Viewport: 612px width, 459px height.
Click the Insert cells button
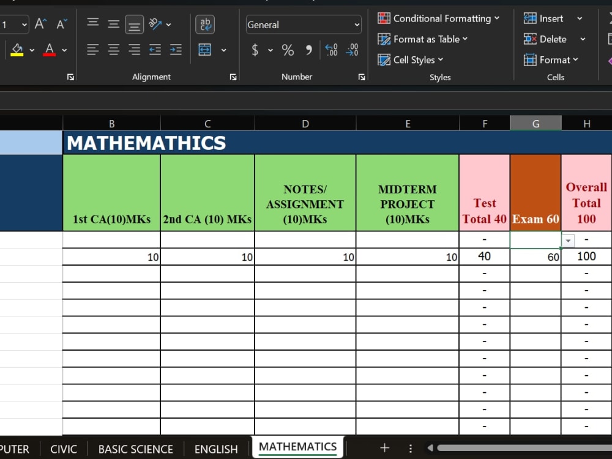tap(543, 18)
